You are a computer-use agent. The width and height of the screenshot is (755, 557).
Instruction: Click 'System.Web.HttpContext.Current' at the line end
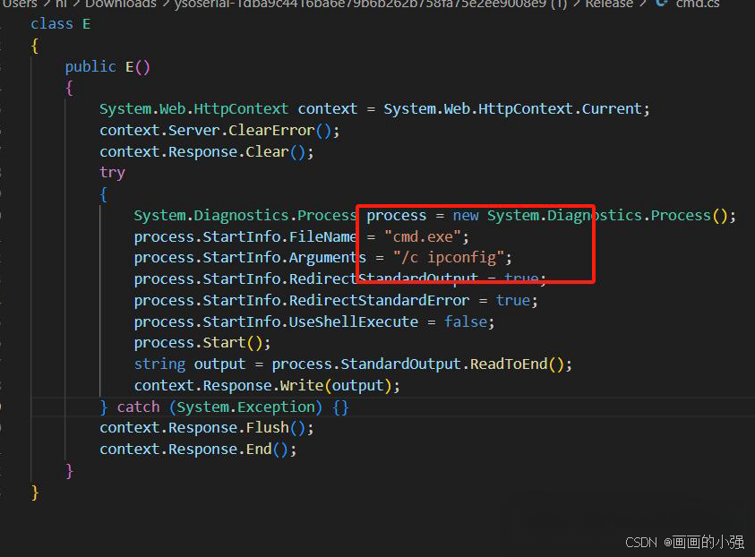point(513,108)
